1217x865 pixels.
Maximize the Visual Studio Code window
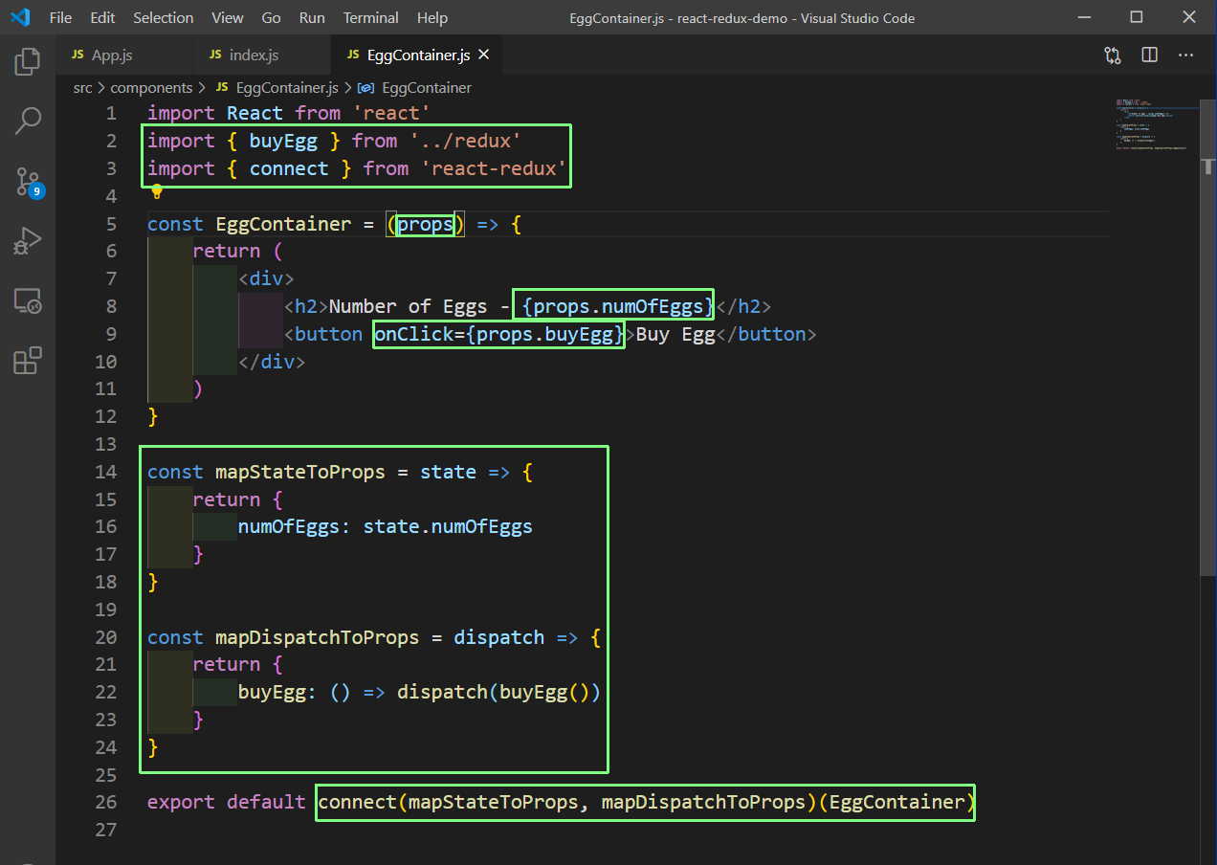pyautogui.click(x=1136, y=17)
